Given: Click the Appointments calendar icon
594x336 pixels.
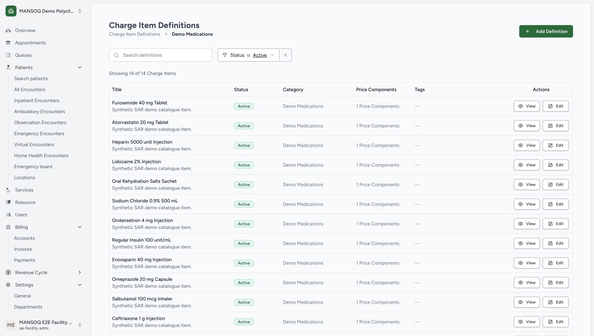Looking at the screenshot, I should coord(8,43).
